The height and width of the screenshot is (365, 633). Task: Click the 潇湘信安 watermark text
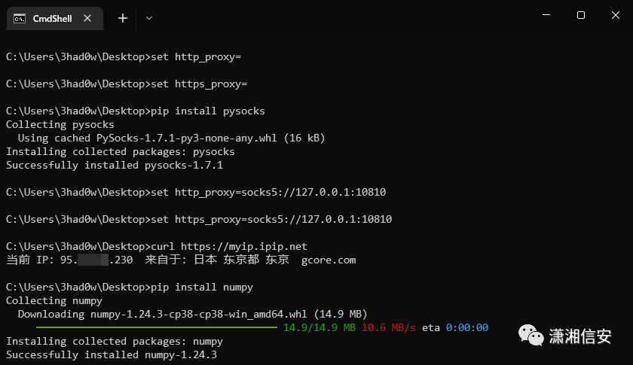click(x=580, y=336)
